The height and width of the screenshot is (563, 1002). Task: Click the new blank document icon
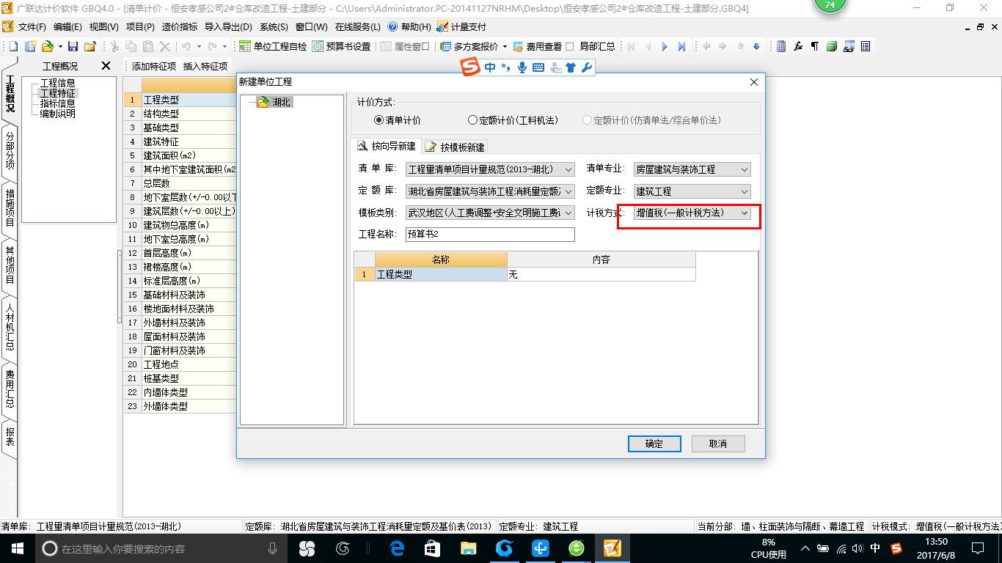tap(13, 46)
